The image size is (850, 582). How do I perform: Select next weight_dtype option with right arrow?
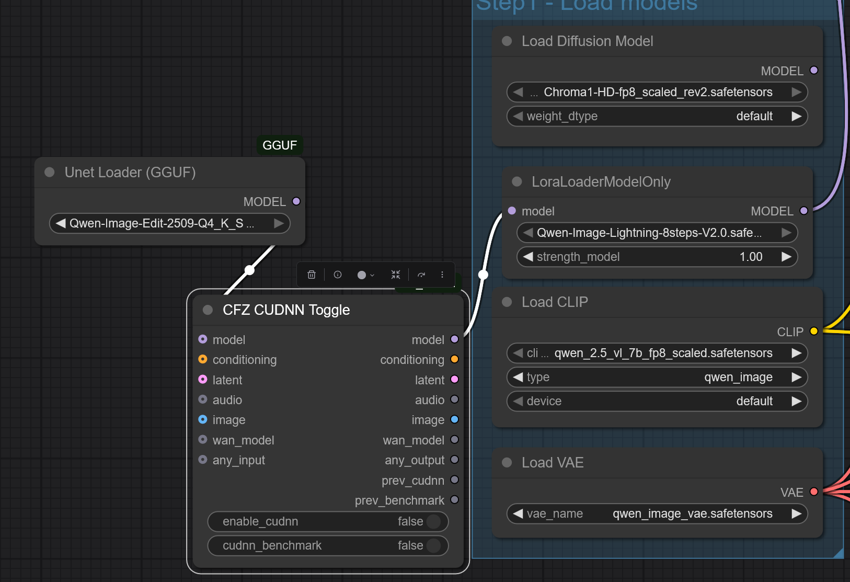pyautogui.click(x=796, y=116)
